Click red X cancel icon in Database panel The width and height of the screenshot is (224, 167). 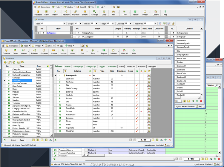tap(170, 140)
